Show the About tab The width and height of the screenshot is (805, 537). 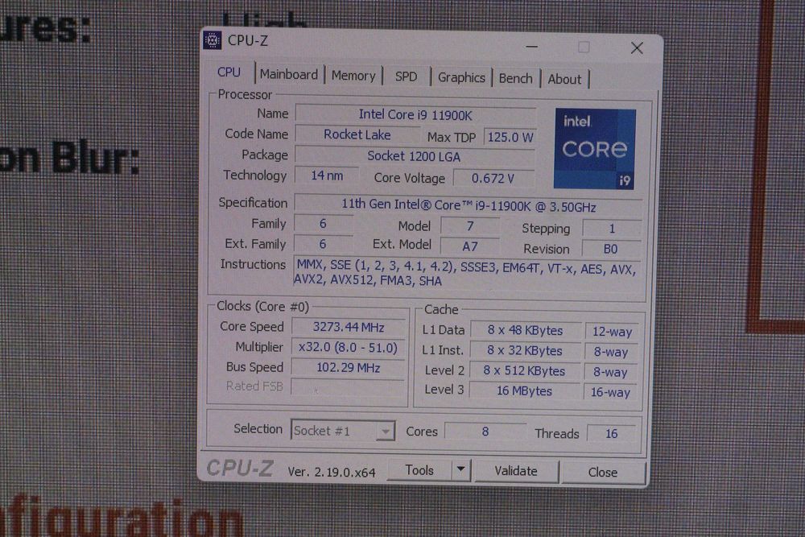click(565, 80)
